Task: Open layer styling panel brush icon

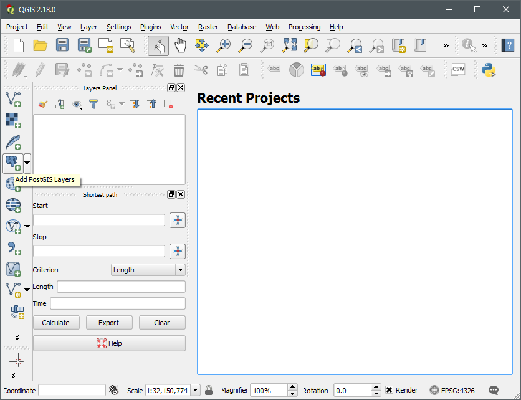Action: pos(42,104)
